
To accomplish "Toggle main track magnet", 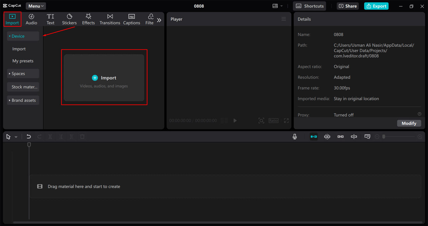I will (314, 137).
